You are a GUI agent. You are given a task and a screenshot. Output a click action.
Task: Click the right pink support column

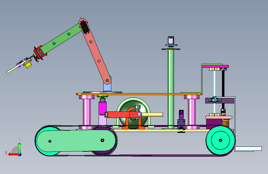[x=192, y=112]
